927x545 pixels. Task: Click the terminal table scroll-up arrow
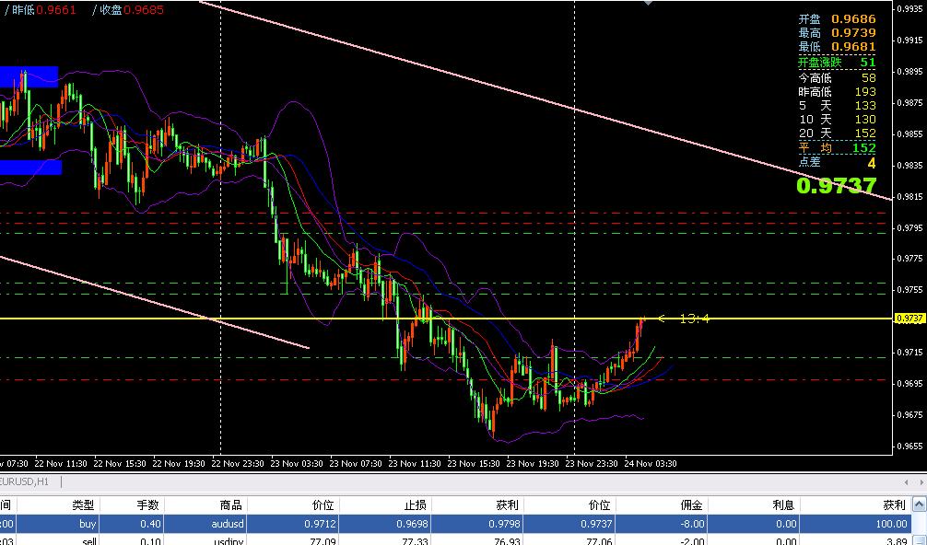coord(920,504)
